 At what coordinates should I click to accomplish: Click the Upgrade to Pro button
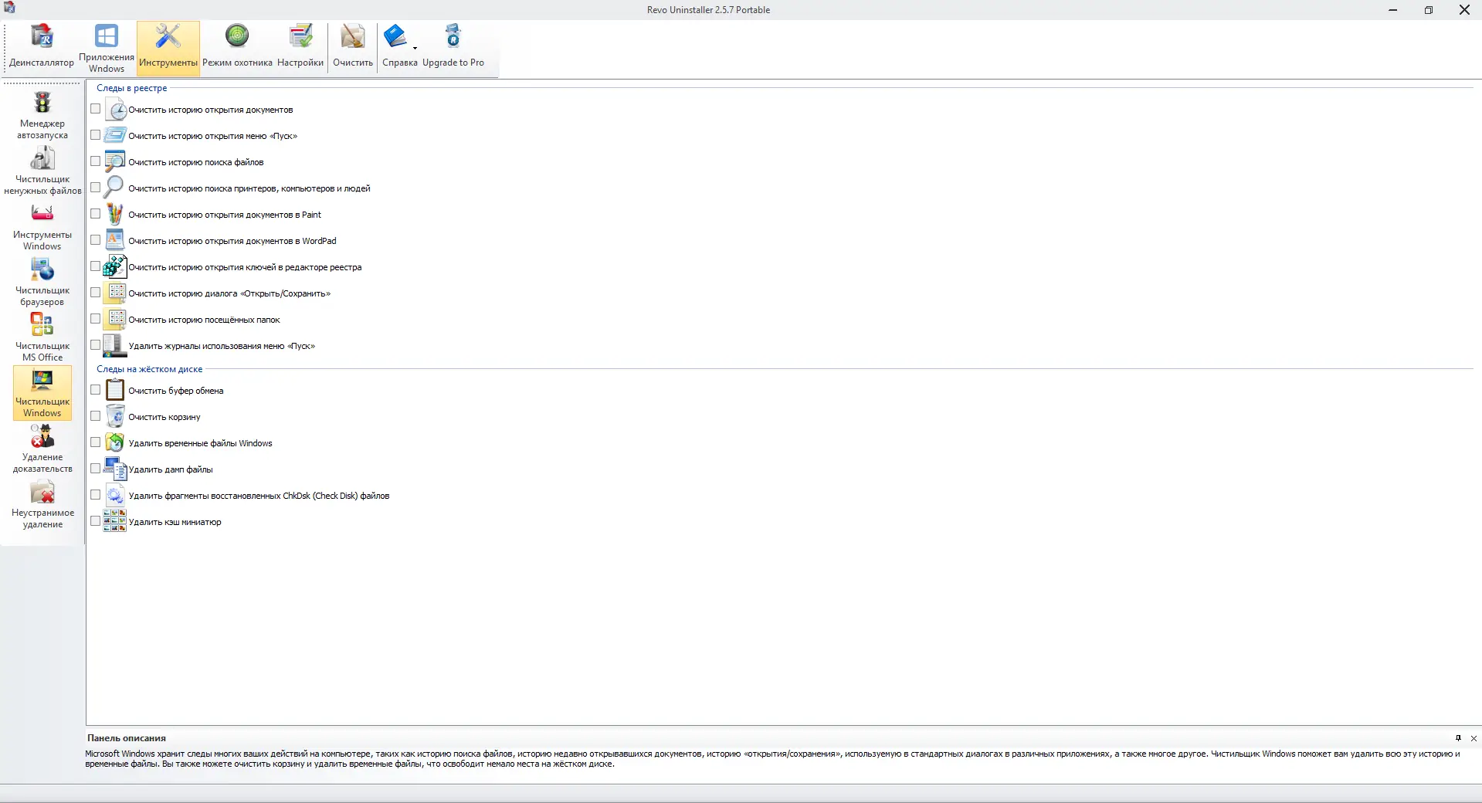click(x=453, y=48)
